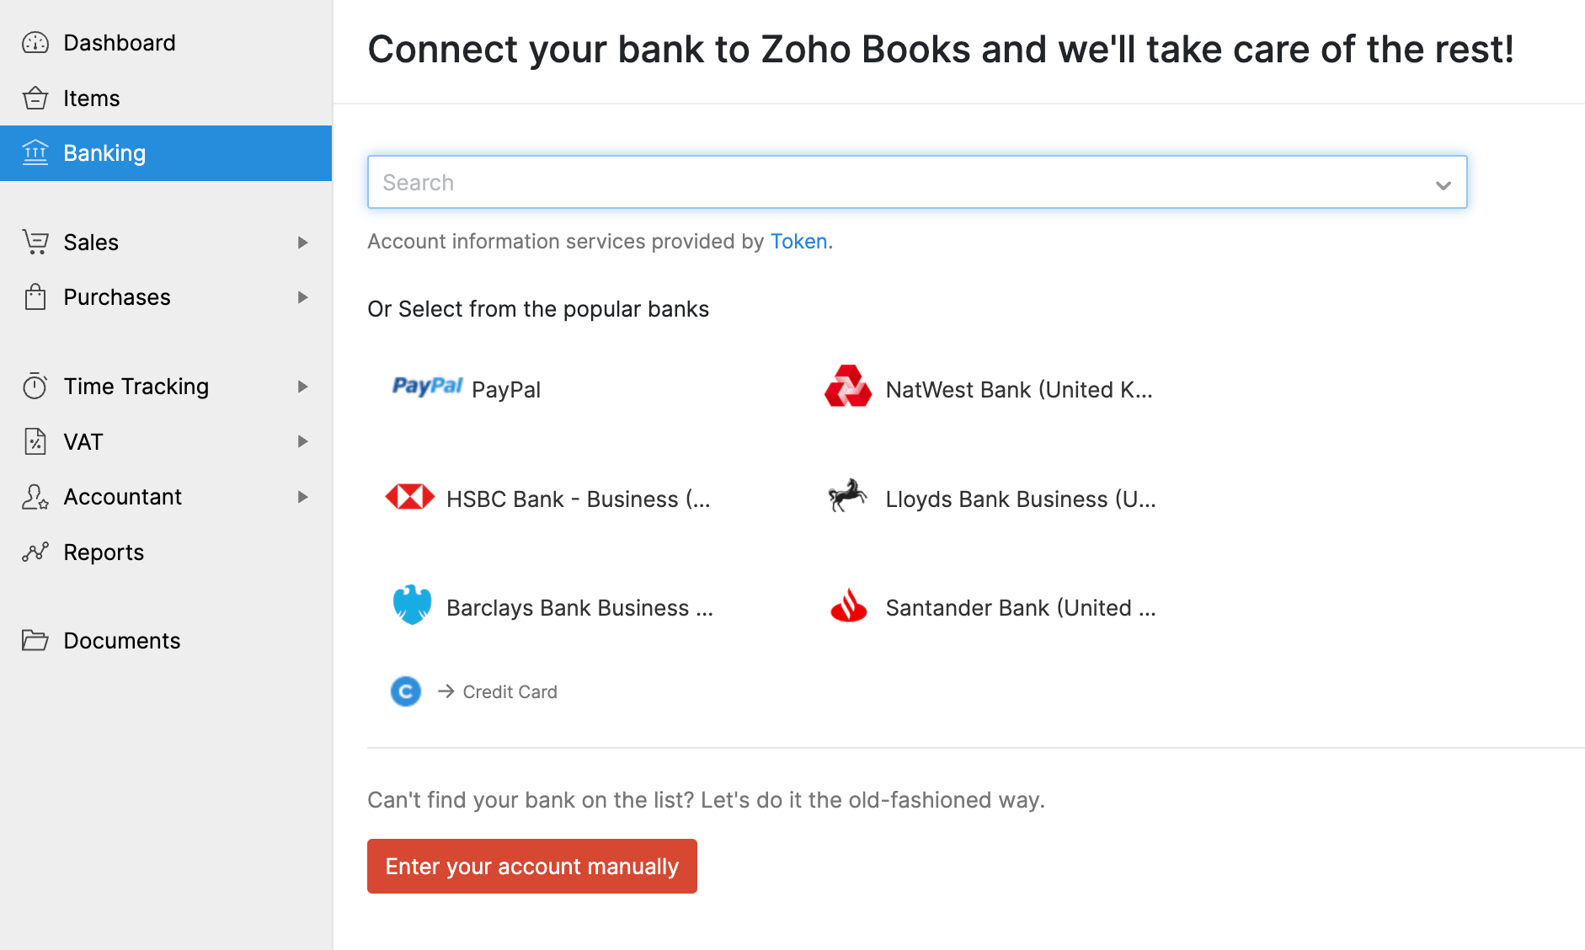The image size is (1585, 950).
Task: Expand the Purchases submenu arrow
Action: click(x=302, y=297)
